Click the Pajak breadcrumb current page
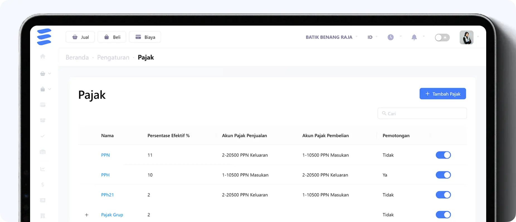This screenshot has height=222, width=516. [146, 57]
